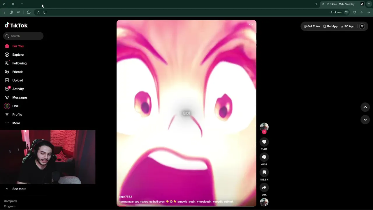Follow the creator with the plus badge
Screen dimensions: 373x210
click(264, 132)
